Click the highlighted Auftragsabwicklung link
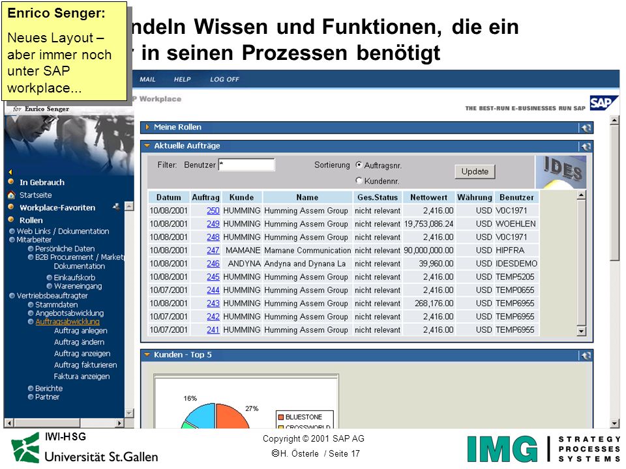 click(x=67, y=321)
